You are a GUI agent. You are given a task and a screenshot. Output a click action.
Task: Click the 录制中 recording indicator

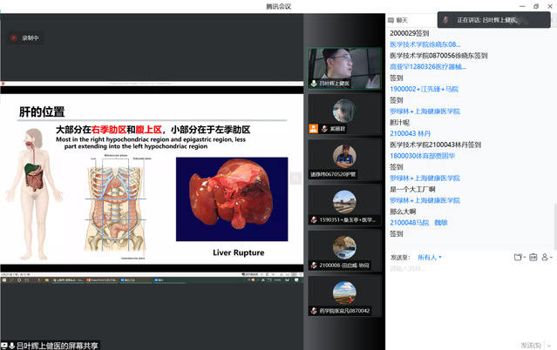24,37
